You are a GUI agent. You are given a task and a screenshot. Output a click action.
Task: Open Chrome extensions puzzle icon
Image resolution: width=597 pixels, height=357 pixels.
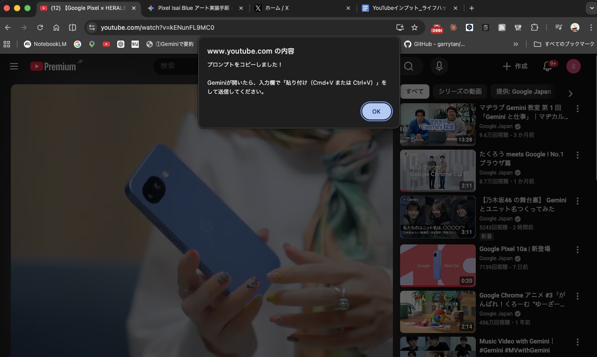click(534, 27)
